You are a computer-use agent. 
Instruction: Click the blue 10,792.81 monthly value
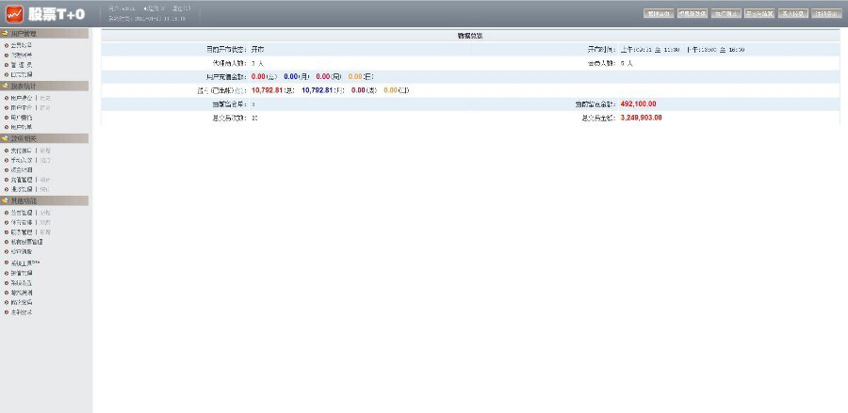click(x=318, y=90)
